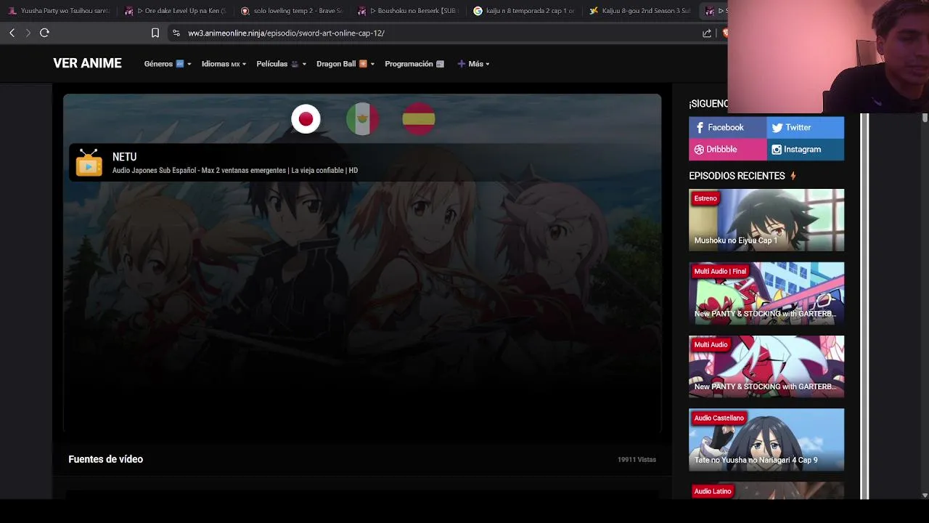Select the NETU video source row
The image size is (929, 523).
362,163
